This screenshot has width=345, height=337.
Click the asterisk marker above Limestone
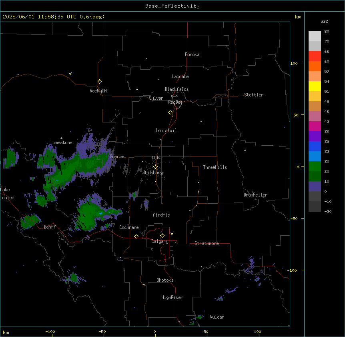point(61,138)
